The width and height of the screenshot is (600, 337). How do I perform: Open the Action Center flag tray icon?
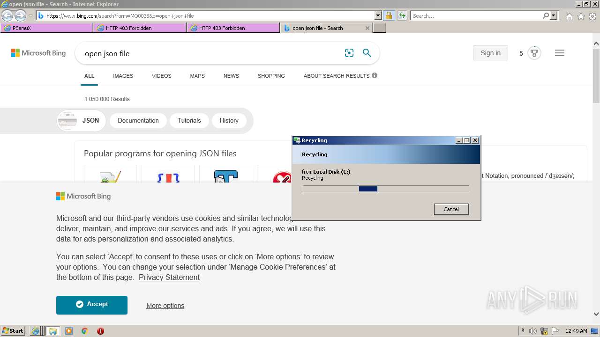click(555, 331)
